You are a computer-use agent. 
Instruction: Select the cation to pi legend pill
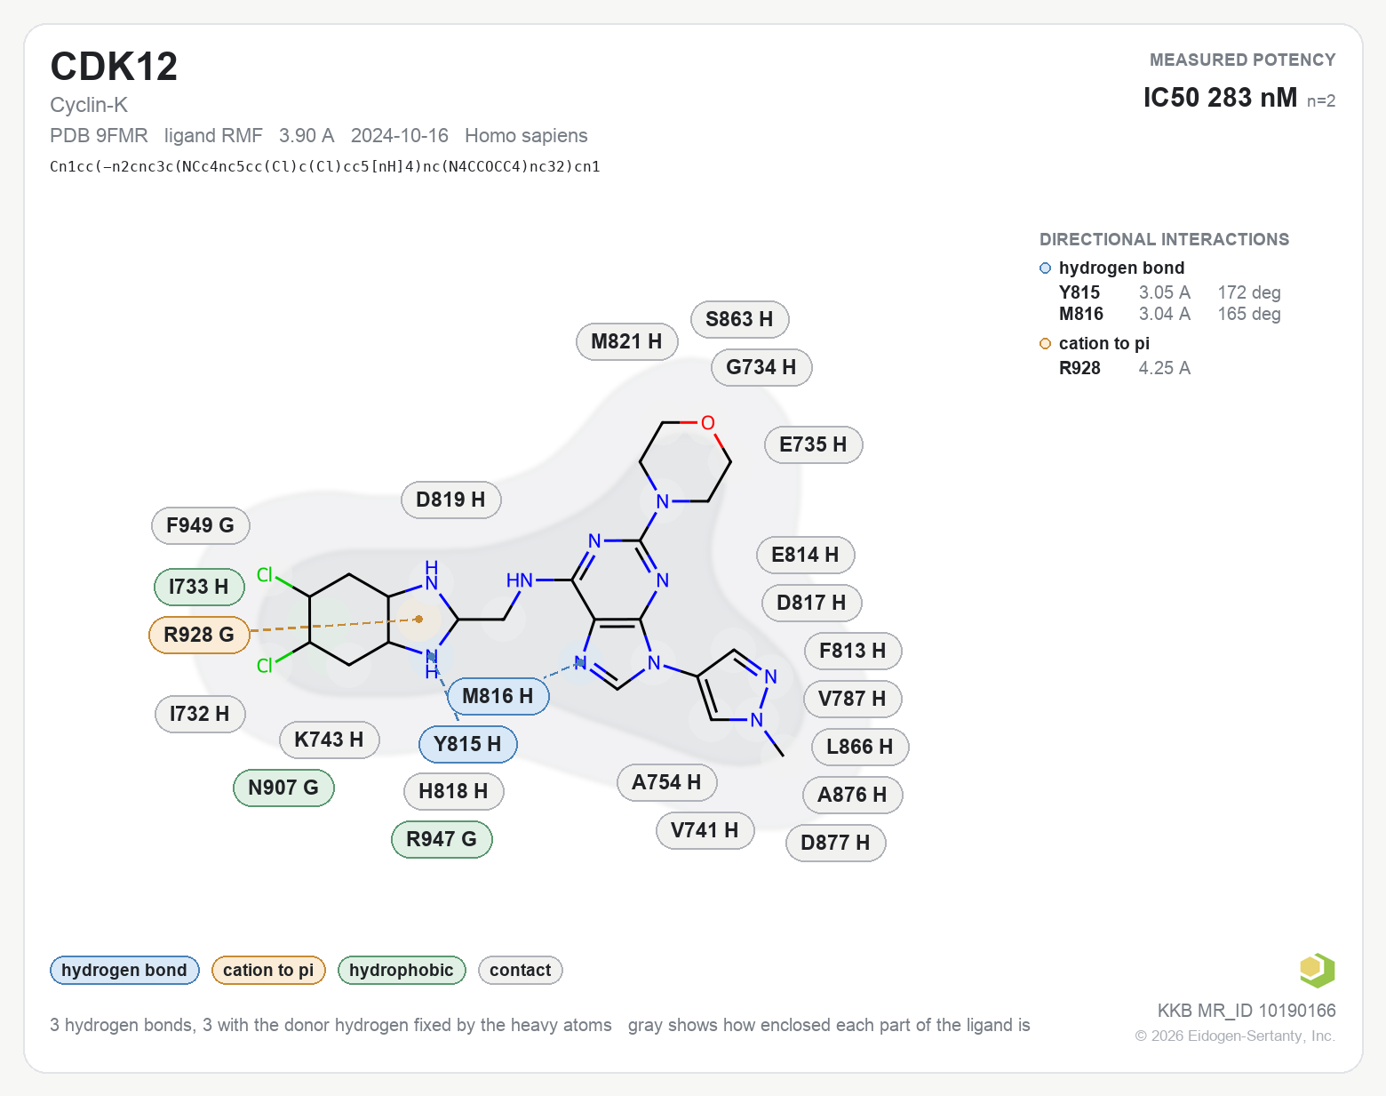click(x=268, y=970)
